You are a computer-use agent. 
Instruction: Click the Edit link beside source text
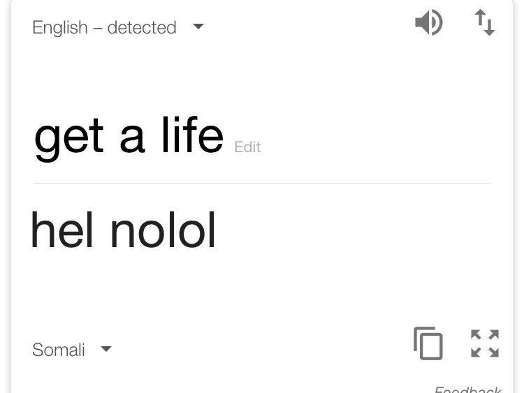247,147
